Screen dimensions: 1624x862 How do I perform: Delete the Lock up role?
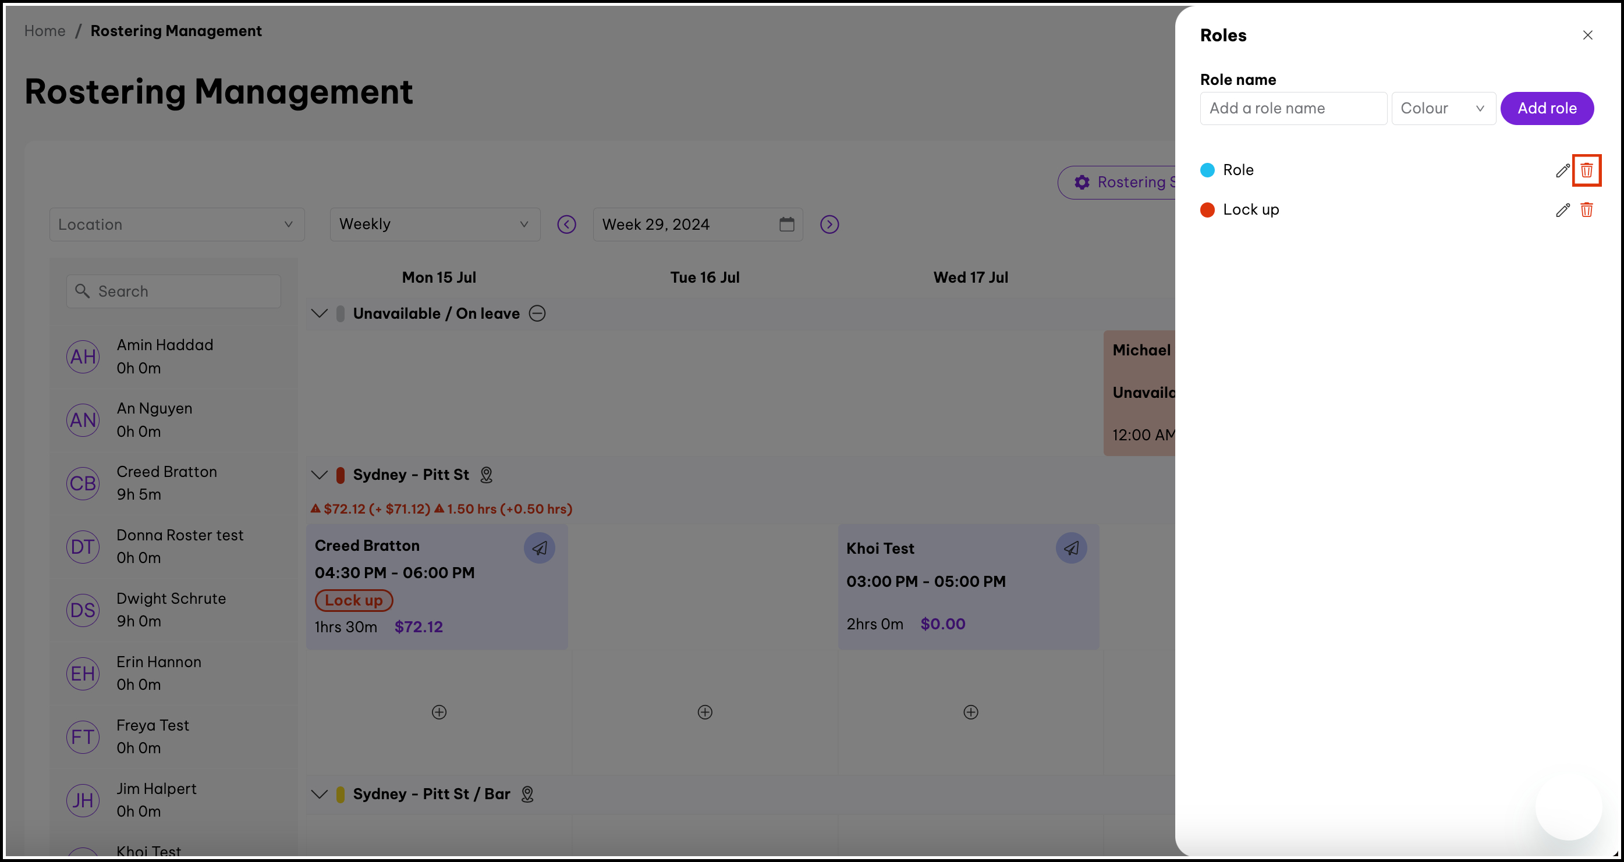[x=1586, y=210]
